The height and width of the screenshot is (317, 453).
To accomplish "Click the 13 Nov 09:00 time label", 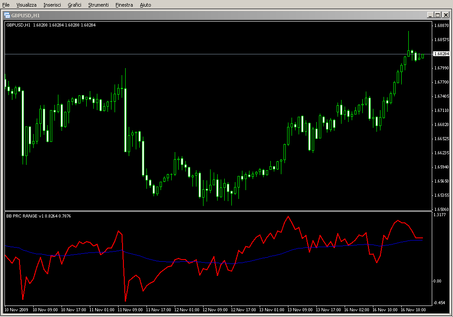I will (300, 310).
